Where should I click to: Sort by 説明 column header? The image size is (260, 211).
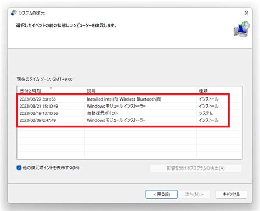[x=140, y=91]
